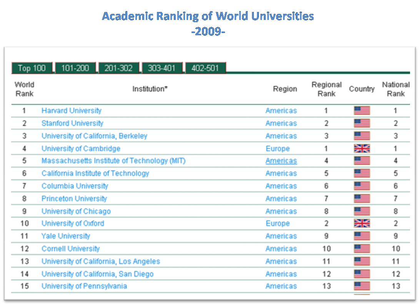The height and width of the screenshot is (306, 420).
Task: Click California Institute of Technology link
Action: [x=95, y=173]
